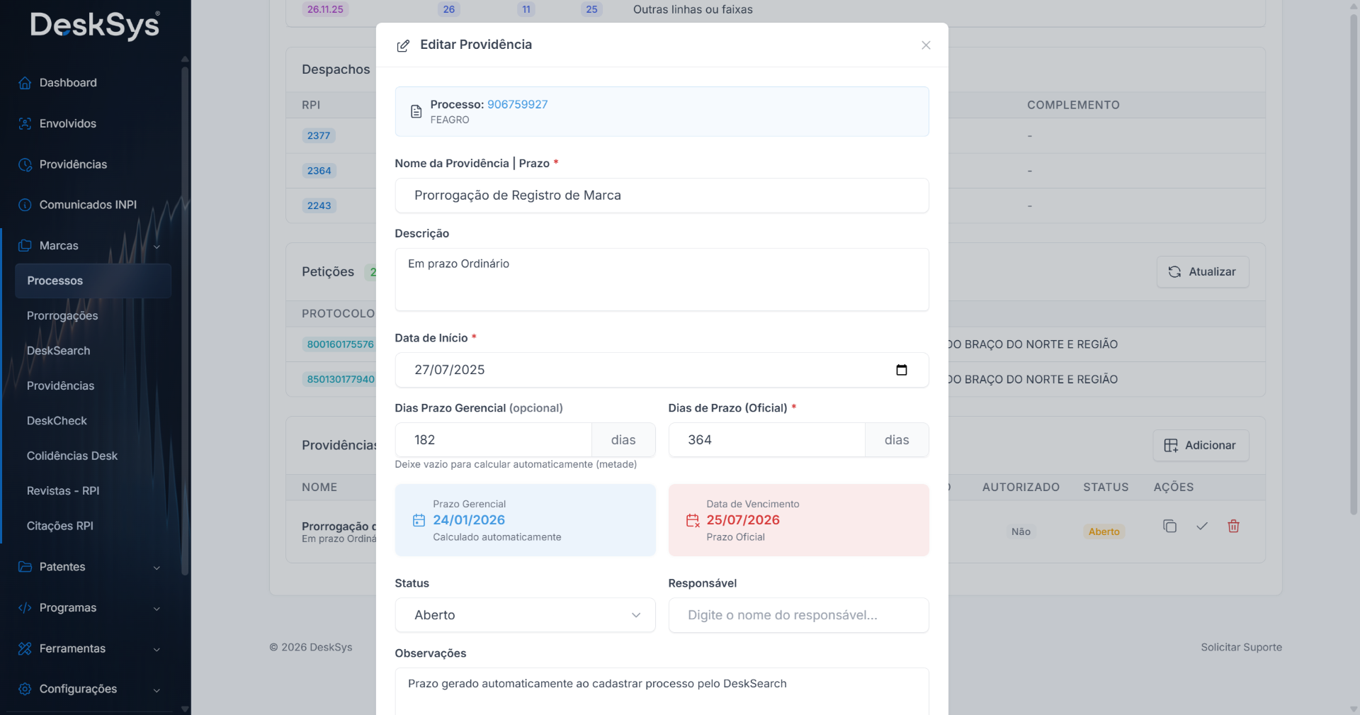
Task: Click the Observações text area
Action: tap(662, 692)
